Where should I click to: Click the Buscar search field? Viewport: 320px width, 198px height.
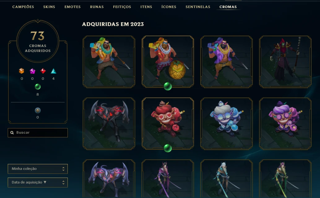(x=38, y=132)
